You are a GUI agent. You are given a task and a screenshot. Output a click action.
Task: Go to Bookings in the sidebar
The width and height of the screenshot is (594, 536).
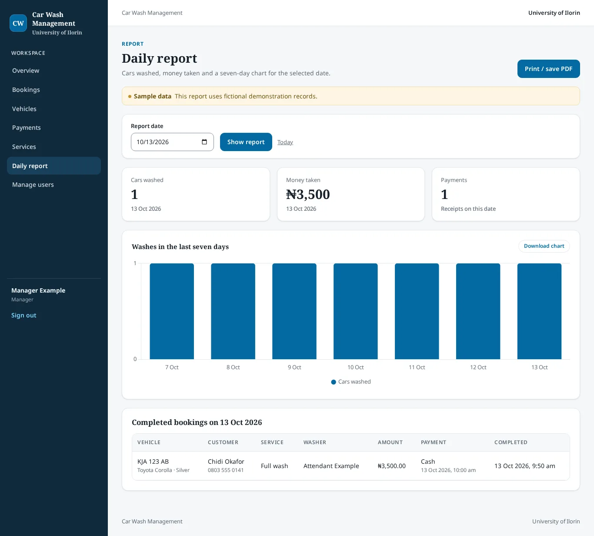(x=54, y=90)
